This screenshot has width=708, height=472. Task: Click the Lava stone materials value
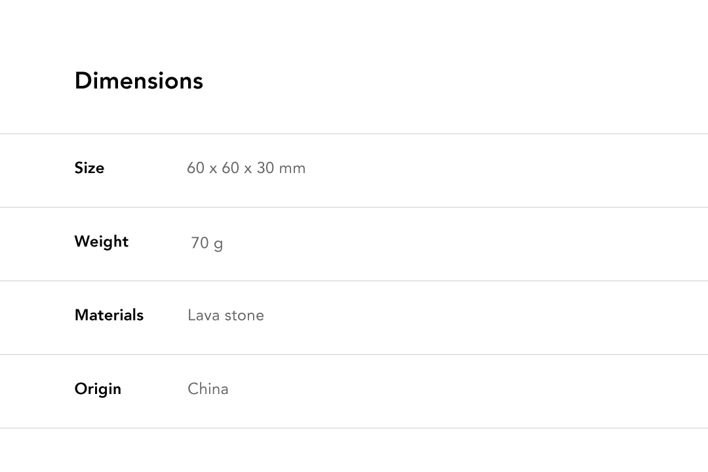(x=226, y=315)
